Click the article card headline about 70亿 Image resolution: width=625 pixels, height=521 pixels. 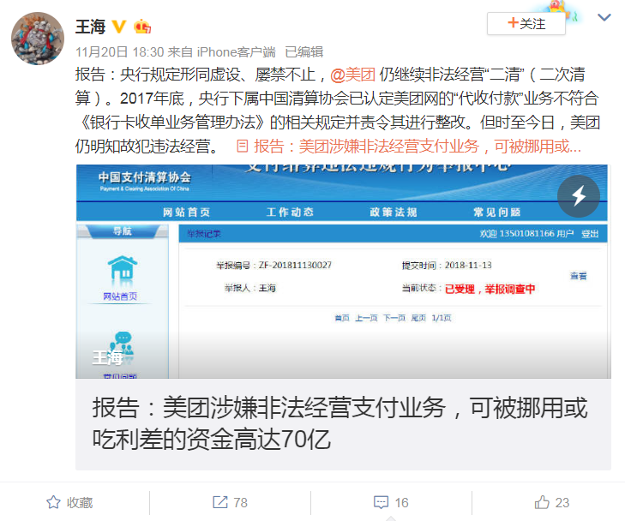coord(340,423)
